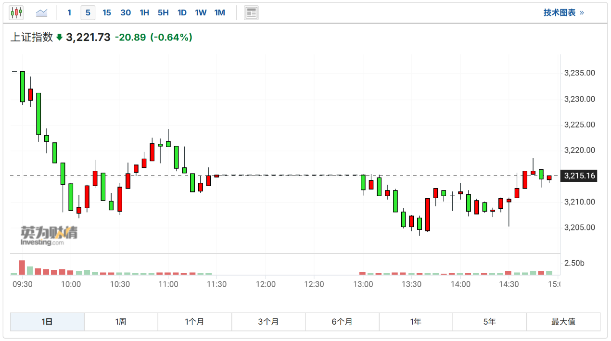Select the 1年 range tab

click(416, 322)
